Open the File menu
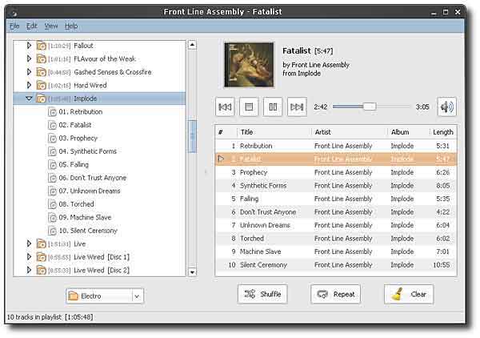The width and height of the screenshot is (480, 338). tap(14, 26)
